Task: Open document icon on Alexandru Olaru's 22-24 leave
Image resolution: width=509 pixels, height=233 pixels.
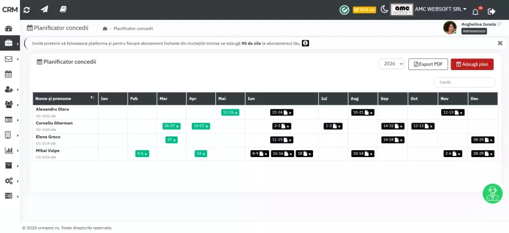Action: coord(286,113)
